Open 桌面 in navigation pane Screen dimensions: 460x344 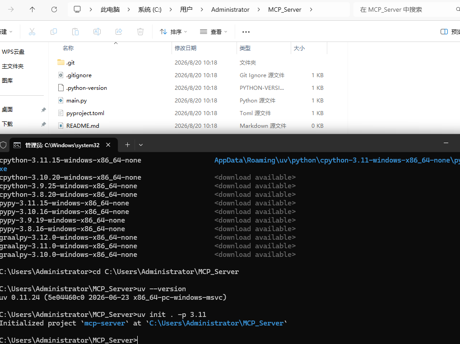click(x=7, y=110)
